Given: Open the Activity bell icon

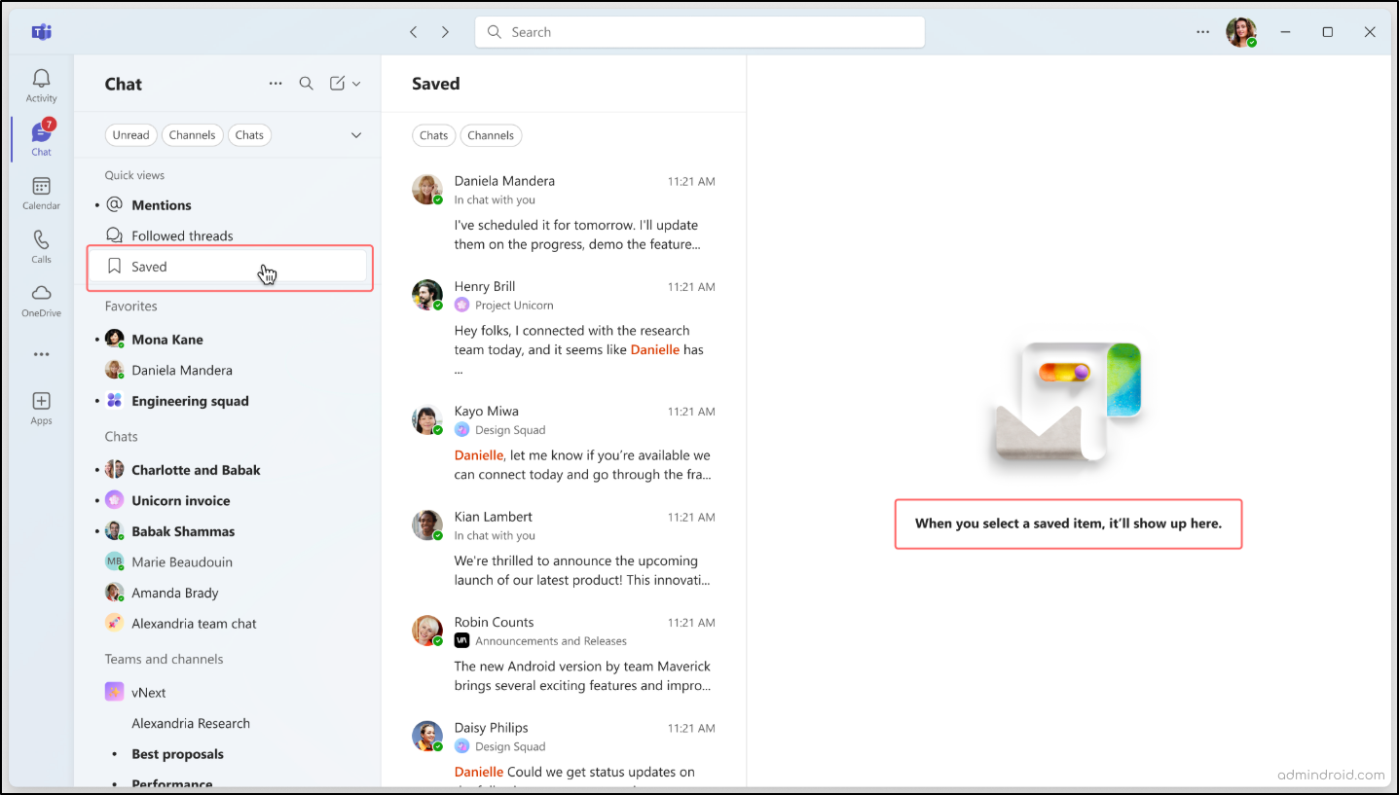Looking at the screenshot, I should coord(41,84).
